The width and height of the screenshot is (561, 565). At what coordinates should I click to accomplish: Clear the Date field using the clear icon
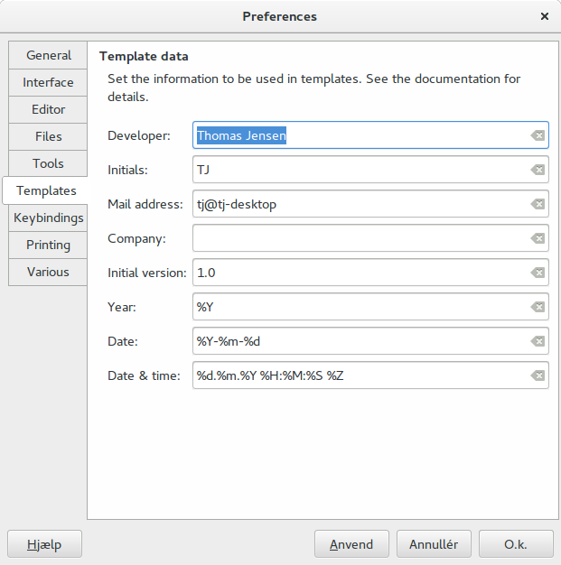(x=538, y=341)
